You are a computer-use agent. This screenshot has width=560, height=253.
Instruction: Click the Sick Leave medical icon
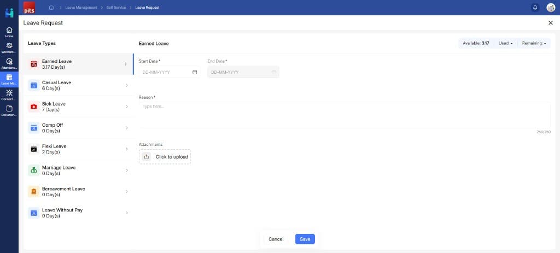33,107
